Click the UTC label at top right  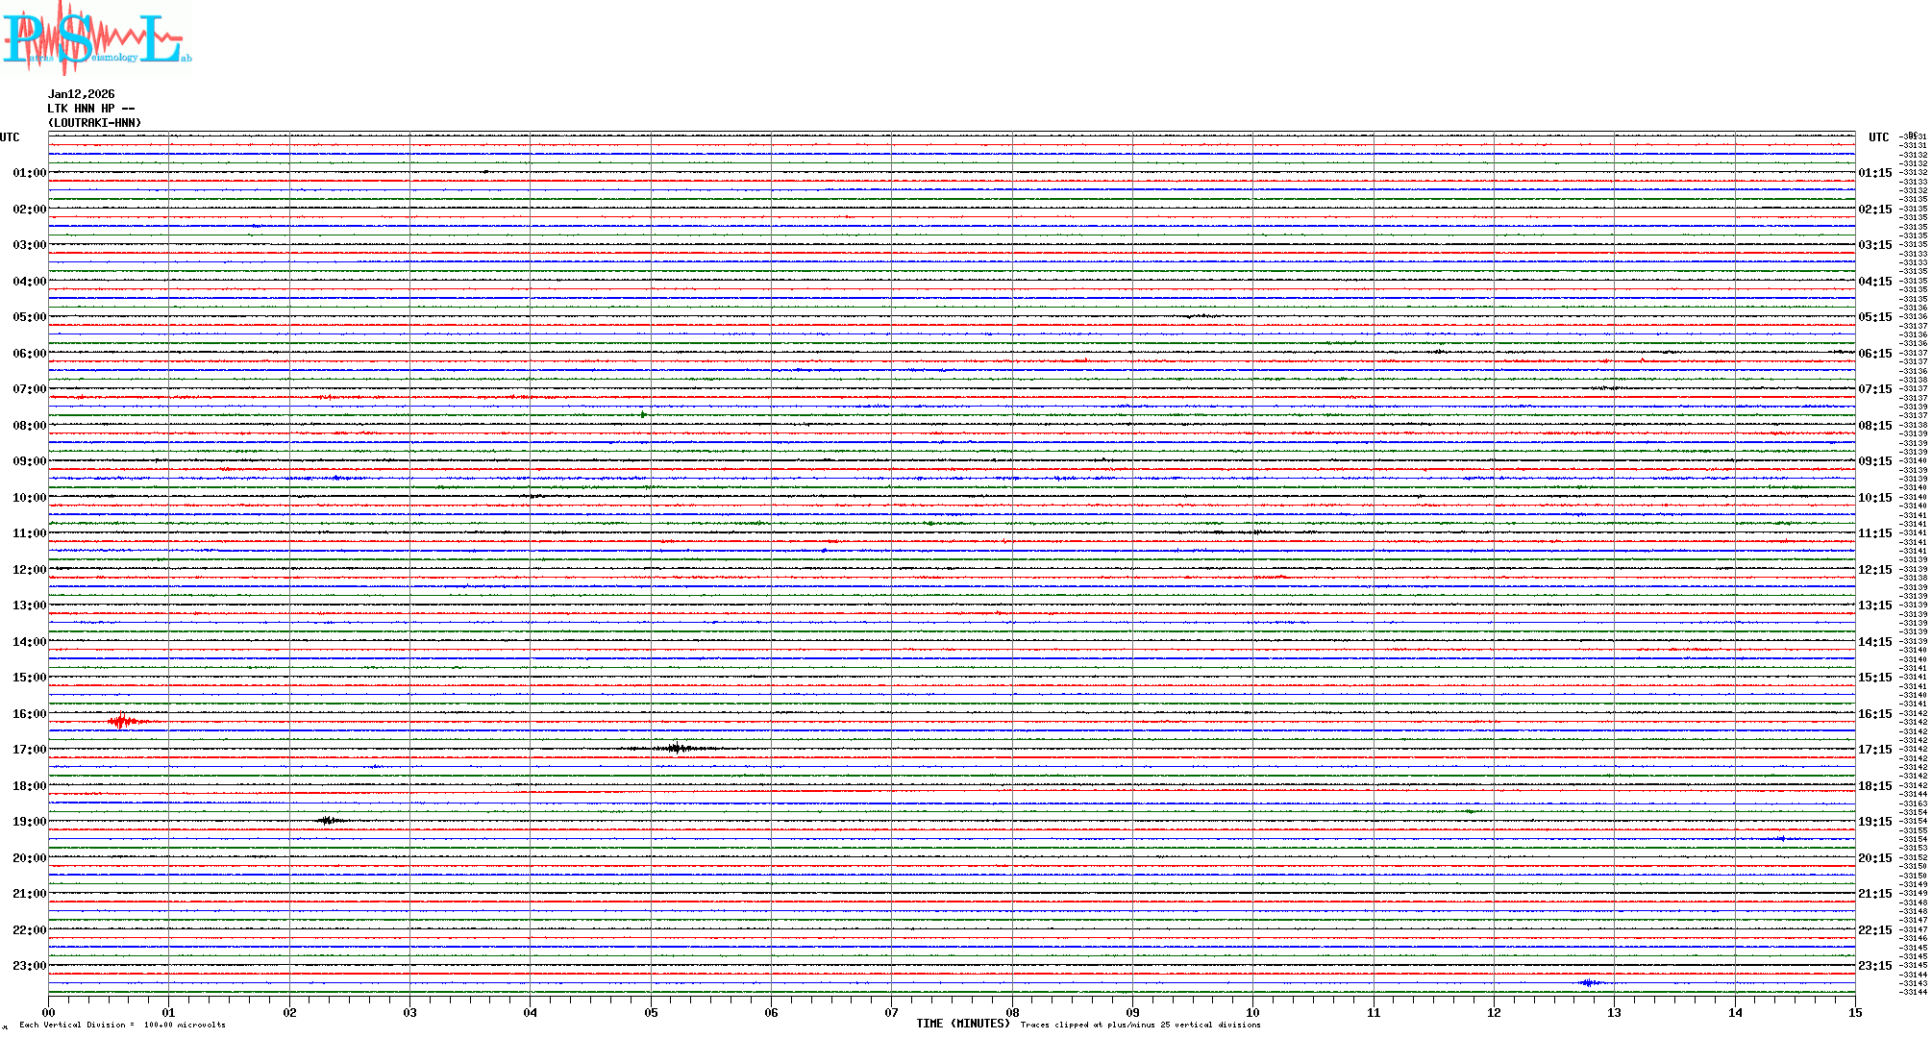(1878, 137)
